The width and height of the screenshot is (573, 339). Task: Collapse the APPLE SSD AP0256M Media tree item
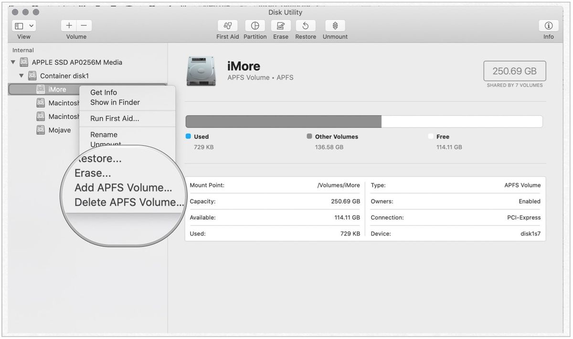12,62
